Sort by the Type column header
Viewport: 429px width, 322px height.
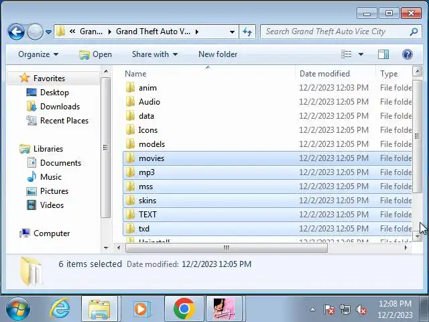(389, 74)
